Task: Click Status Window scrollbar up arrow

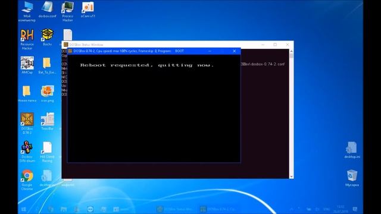Action: pyautogui.click(x=291, y=51)
